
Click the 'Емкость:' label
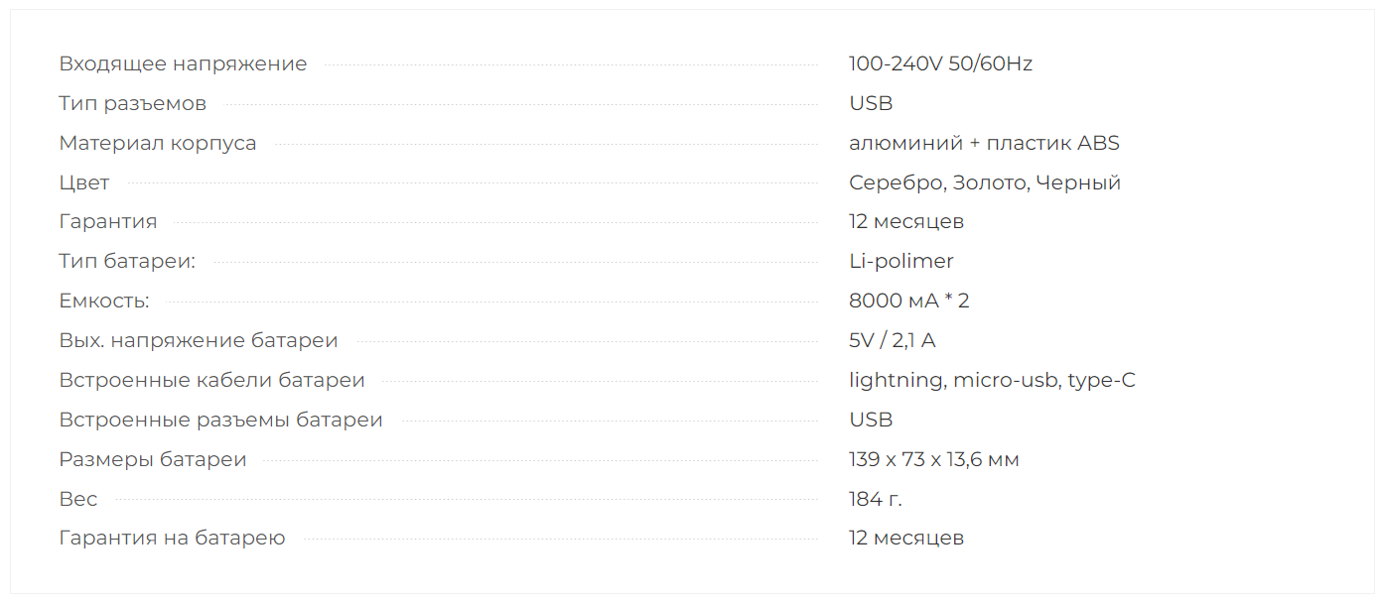pyautogui.click(x=104, y=301)
